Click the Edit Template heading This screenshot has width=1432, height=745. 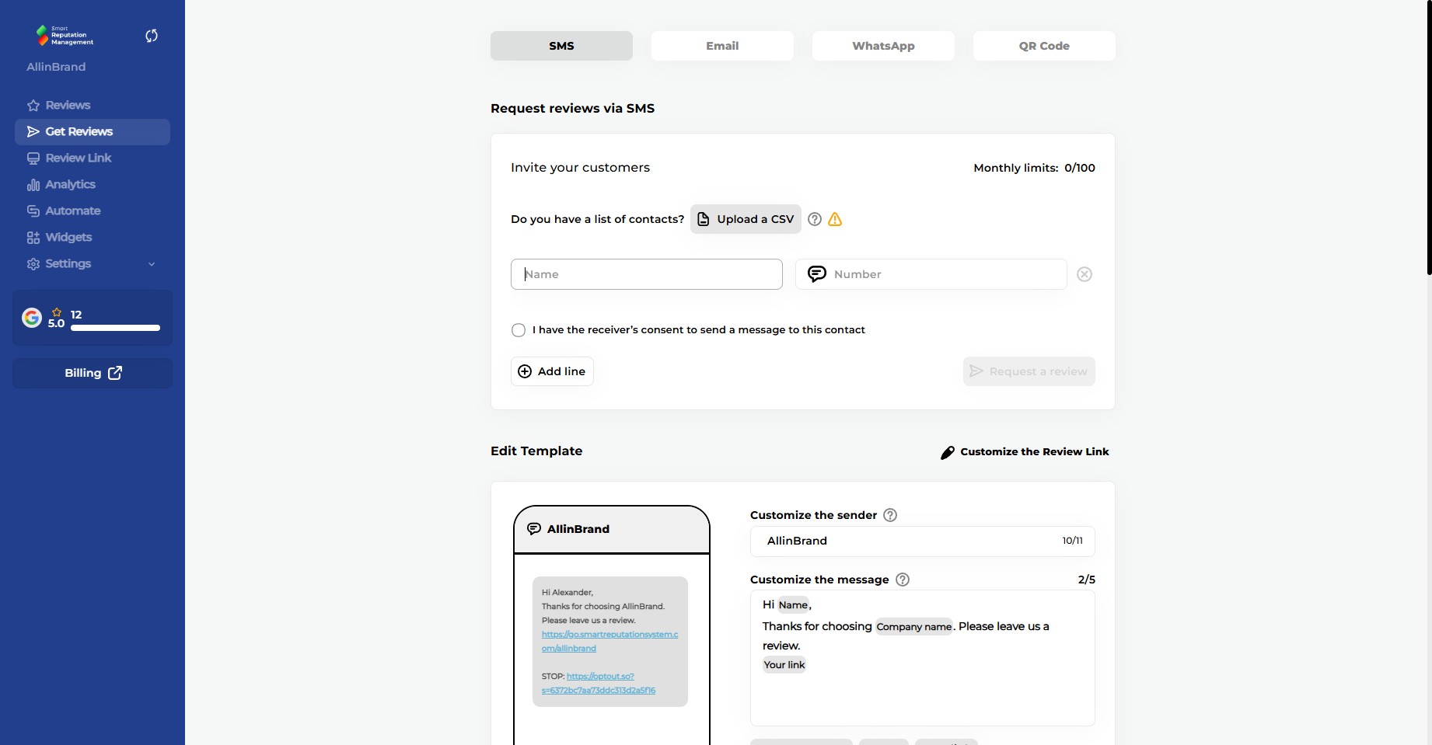536,451
